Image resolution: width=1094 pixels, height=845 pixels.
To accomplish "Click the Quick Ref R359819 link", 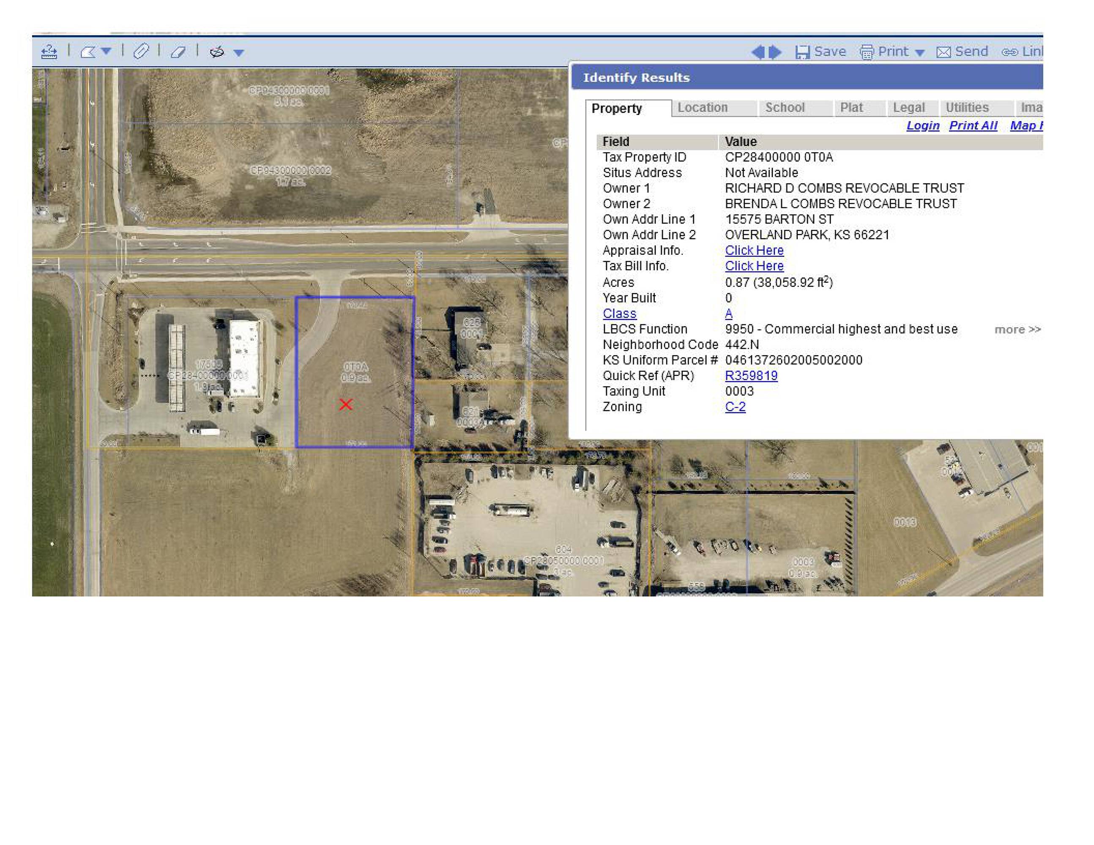I will coord(751,376).
